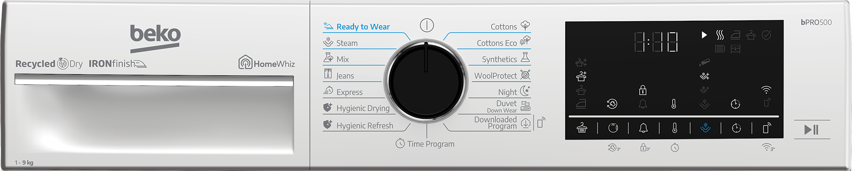Click the Time Program clock icon
Screen dimensions: 852x171
pos(400,143)
